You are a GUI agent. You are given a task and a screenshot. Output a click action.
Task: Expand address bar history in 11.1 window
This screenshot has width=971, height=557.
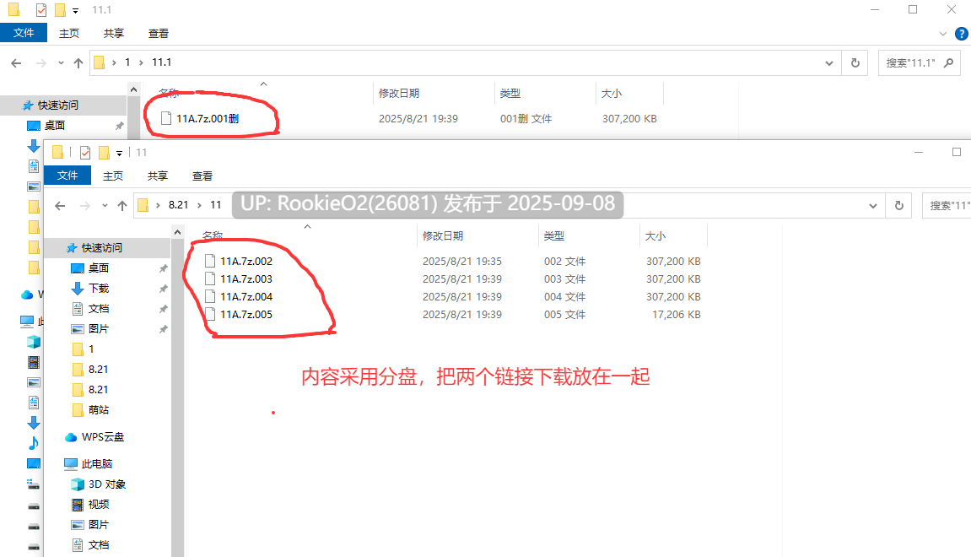(828, 62)
